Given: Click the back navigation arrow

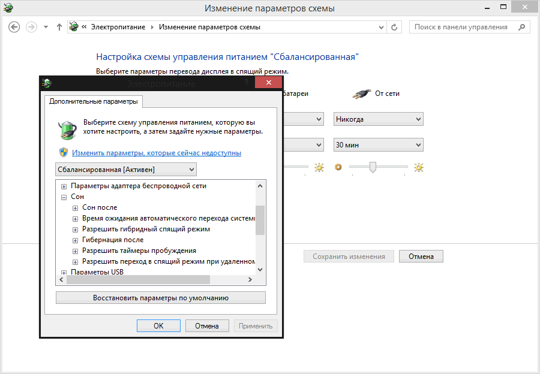Looking at the screenshot, I should (x=14, y=27).
